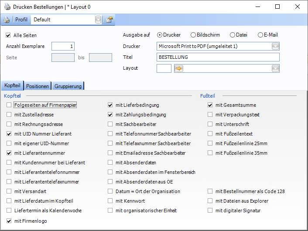This screenshot has width=308, height=231.
Task: Click the Titel field containing BESTELLUNG
Action: 217,57
